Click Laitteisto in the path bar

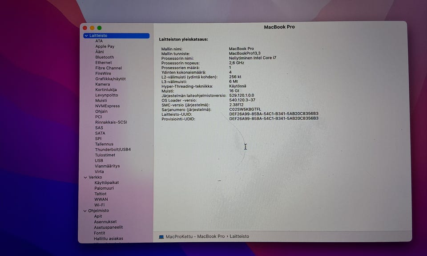[239, 236]
